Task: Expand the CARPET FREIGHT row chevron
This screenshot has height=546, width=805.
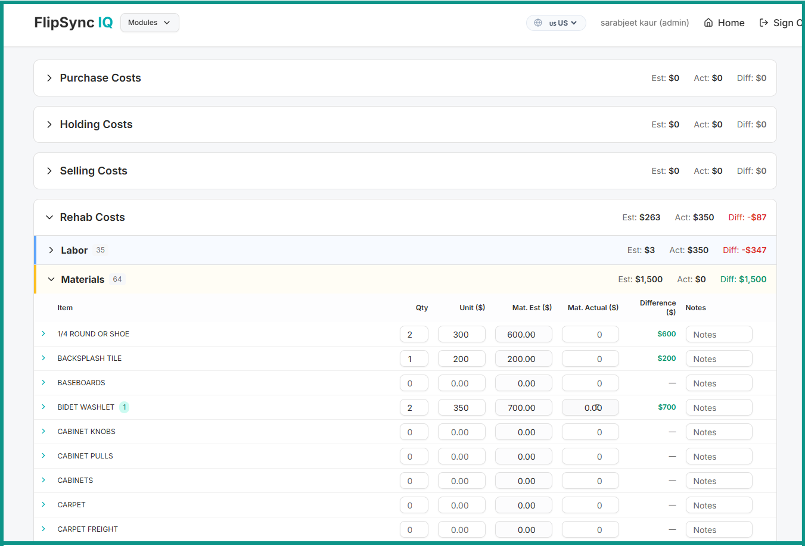Action: pos(43,529)
